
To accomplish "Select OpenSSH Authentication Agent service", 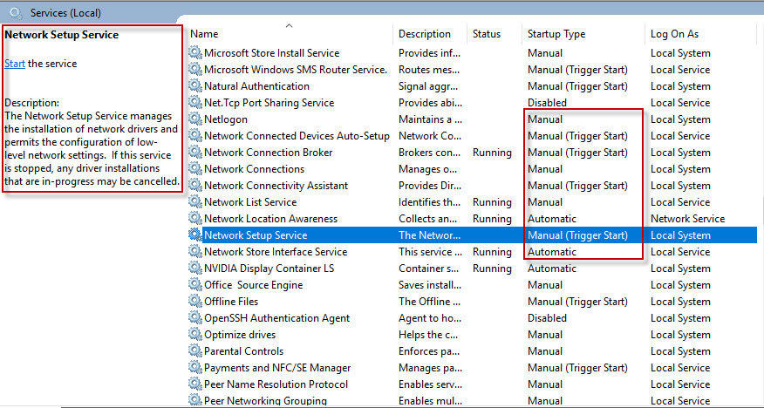I will click(276, 318).
